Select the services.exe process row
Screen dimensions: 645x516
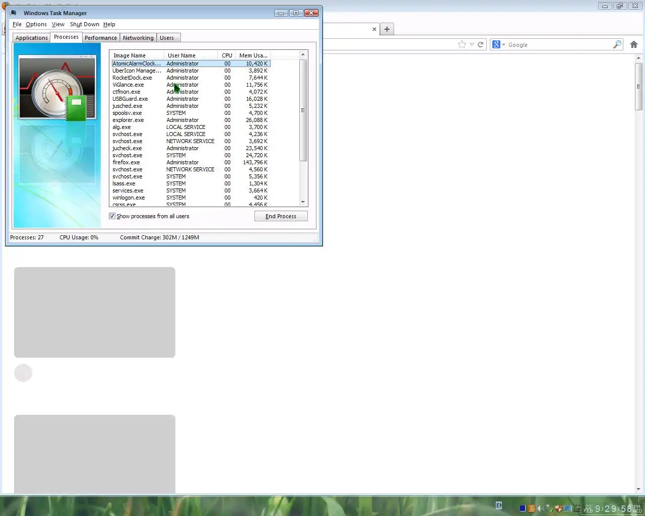click(191, 190)
